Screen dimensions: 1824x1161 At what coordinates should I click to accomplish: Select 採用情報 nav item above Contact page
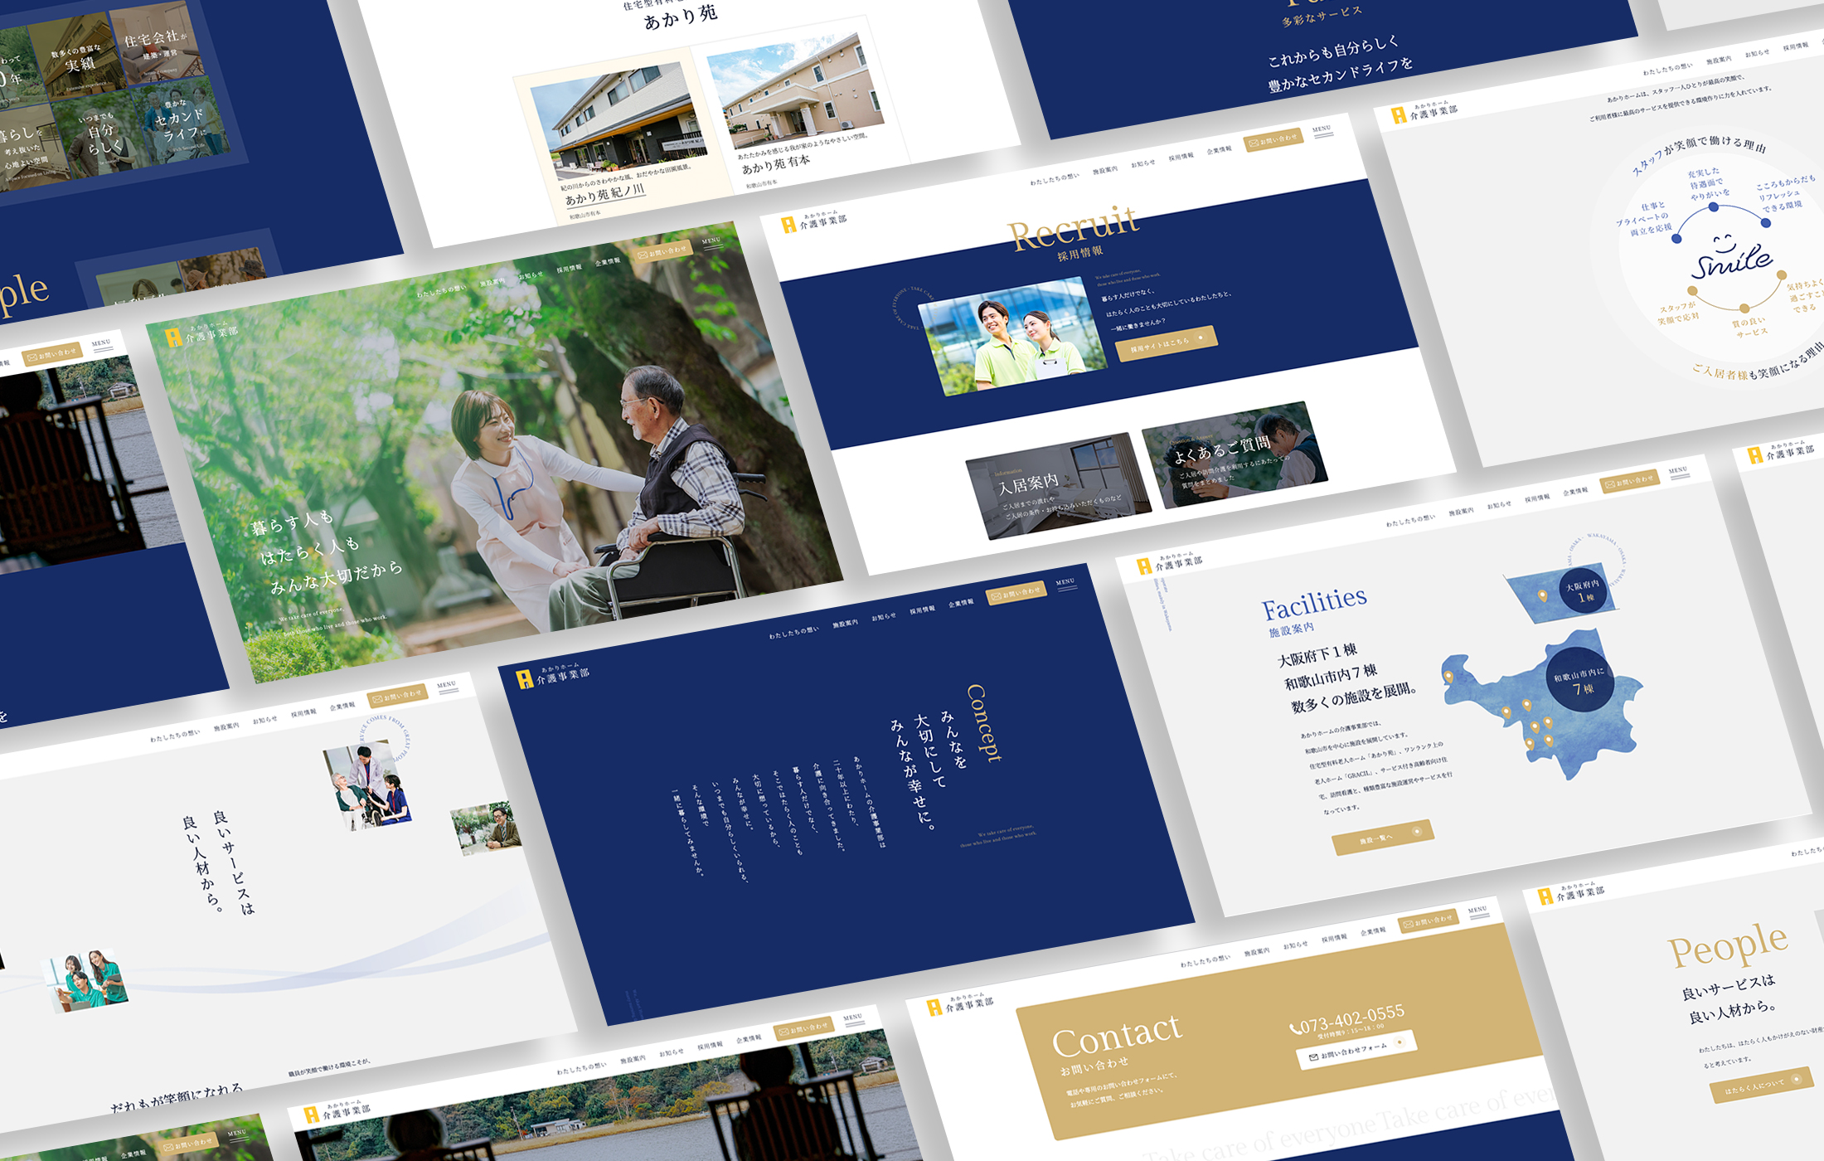[1334, 939]
